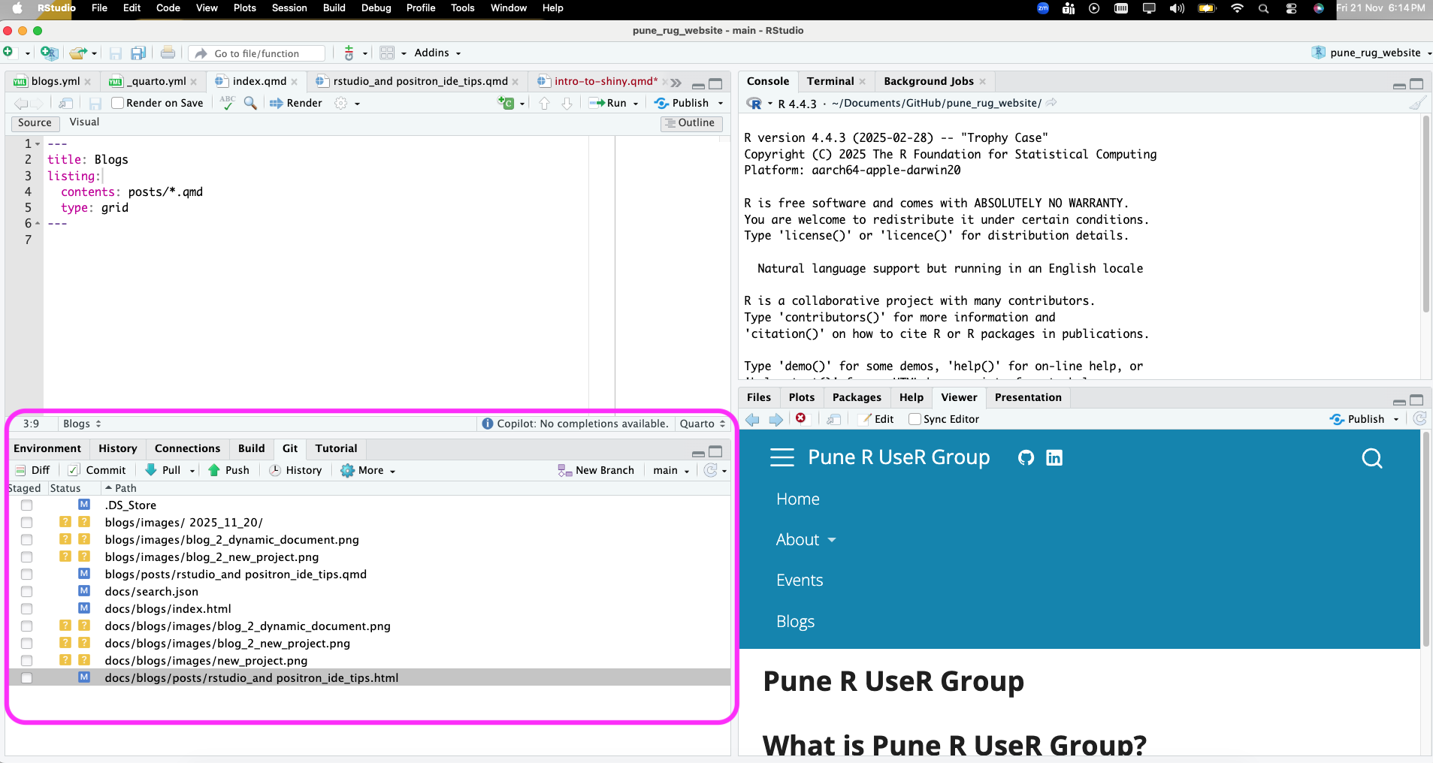Enable the Render on Save checkbox
The height and width of the screenshot is (763, 1433).
tap(117, 103)
